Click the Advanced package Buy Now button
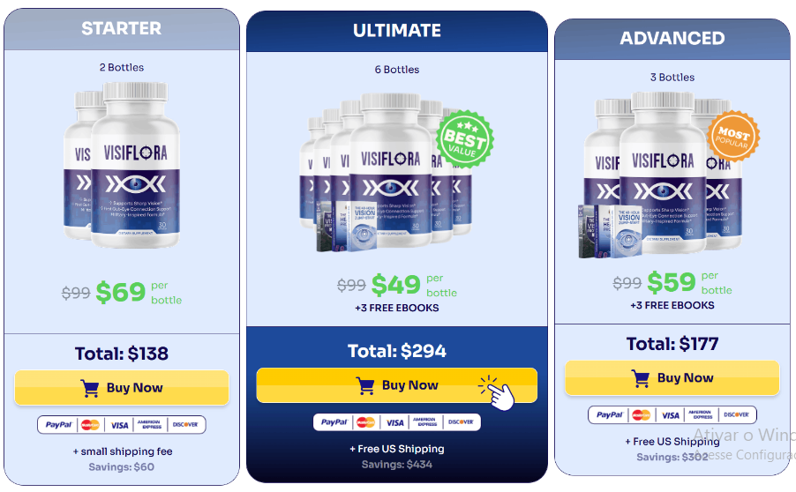Screen dimensions: 796x492 click(672, 378)
